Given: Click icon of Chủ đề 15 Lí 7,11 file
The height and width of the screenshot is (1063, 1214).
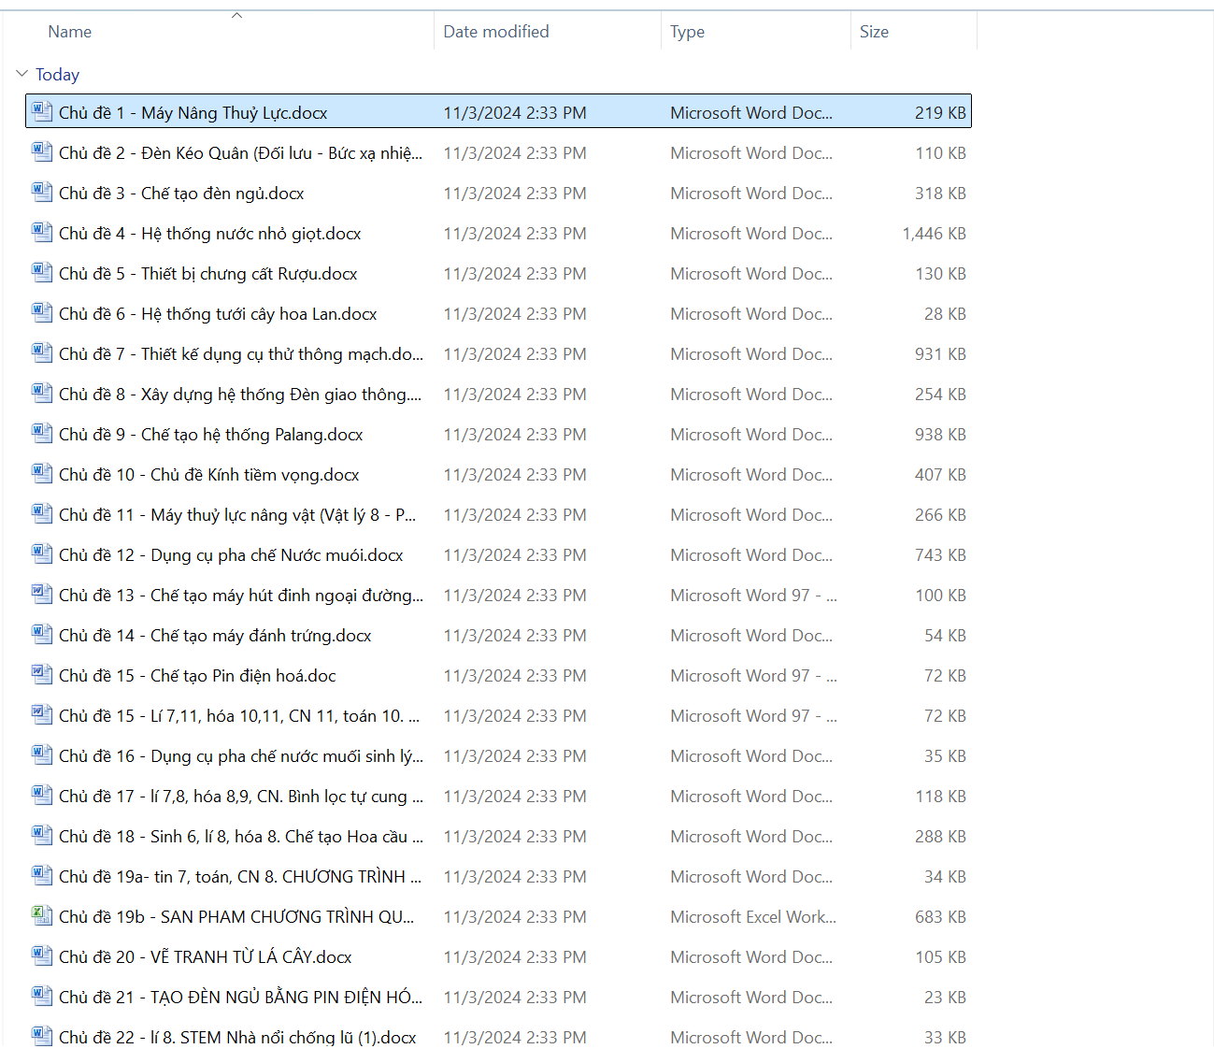Looking at the screenshot, I should (x=42, y=715).
